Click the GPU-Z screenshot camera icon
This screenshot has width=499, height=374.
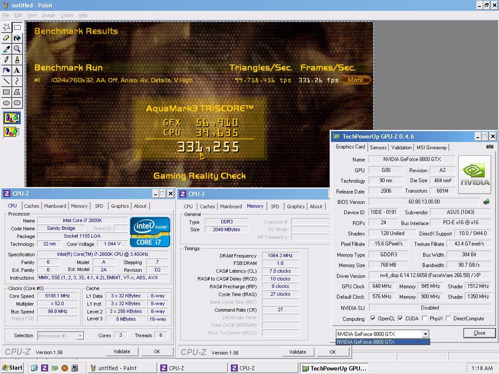(490, 147)
